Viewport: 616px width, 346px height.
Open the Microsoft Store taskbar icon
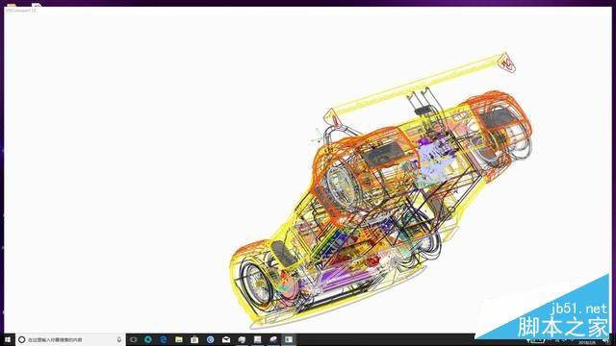point(194,339)
